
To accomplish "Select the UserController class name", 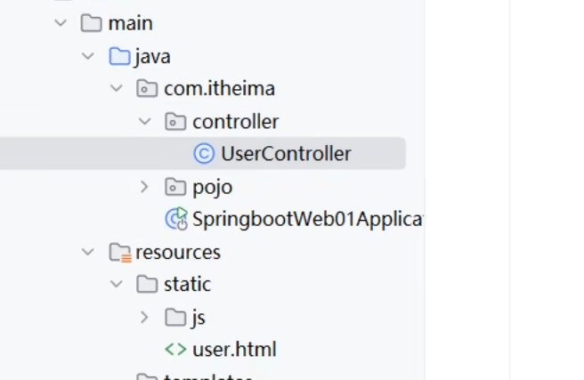I will tap(286, 154).
